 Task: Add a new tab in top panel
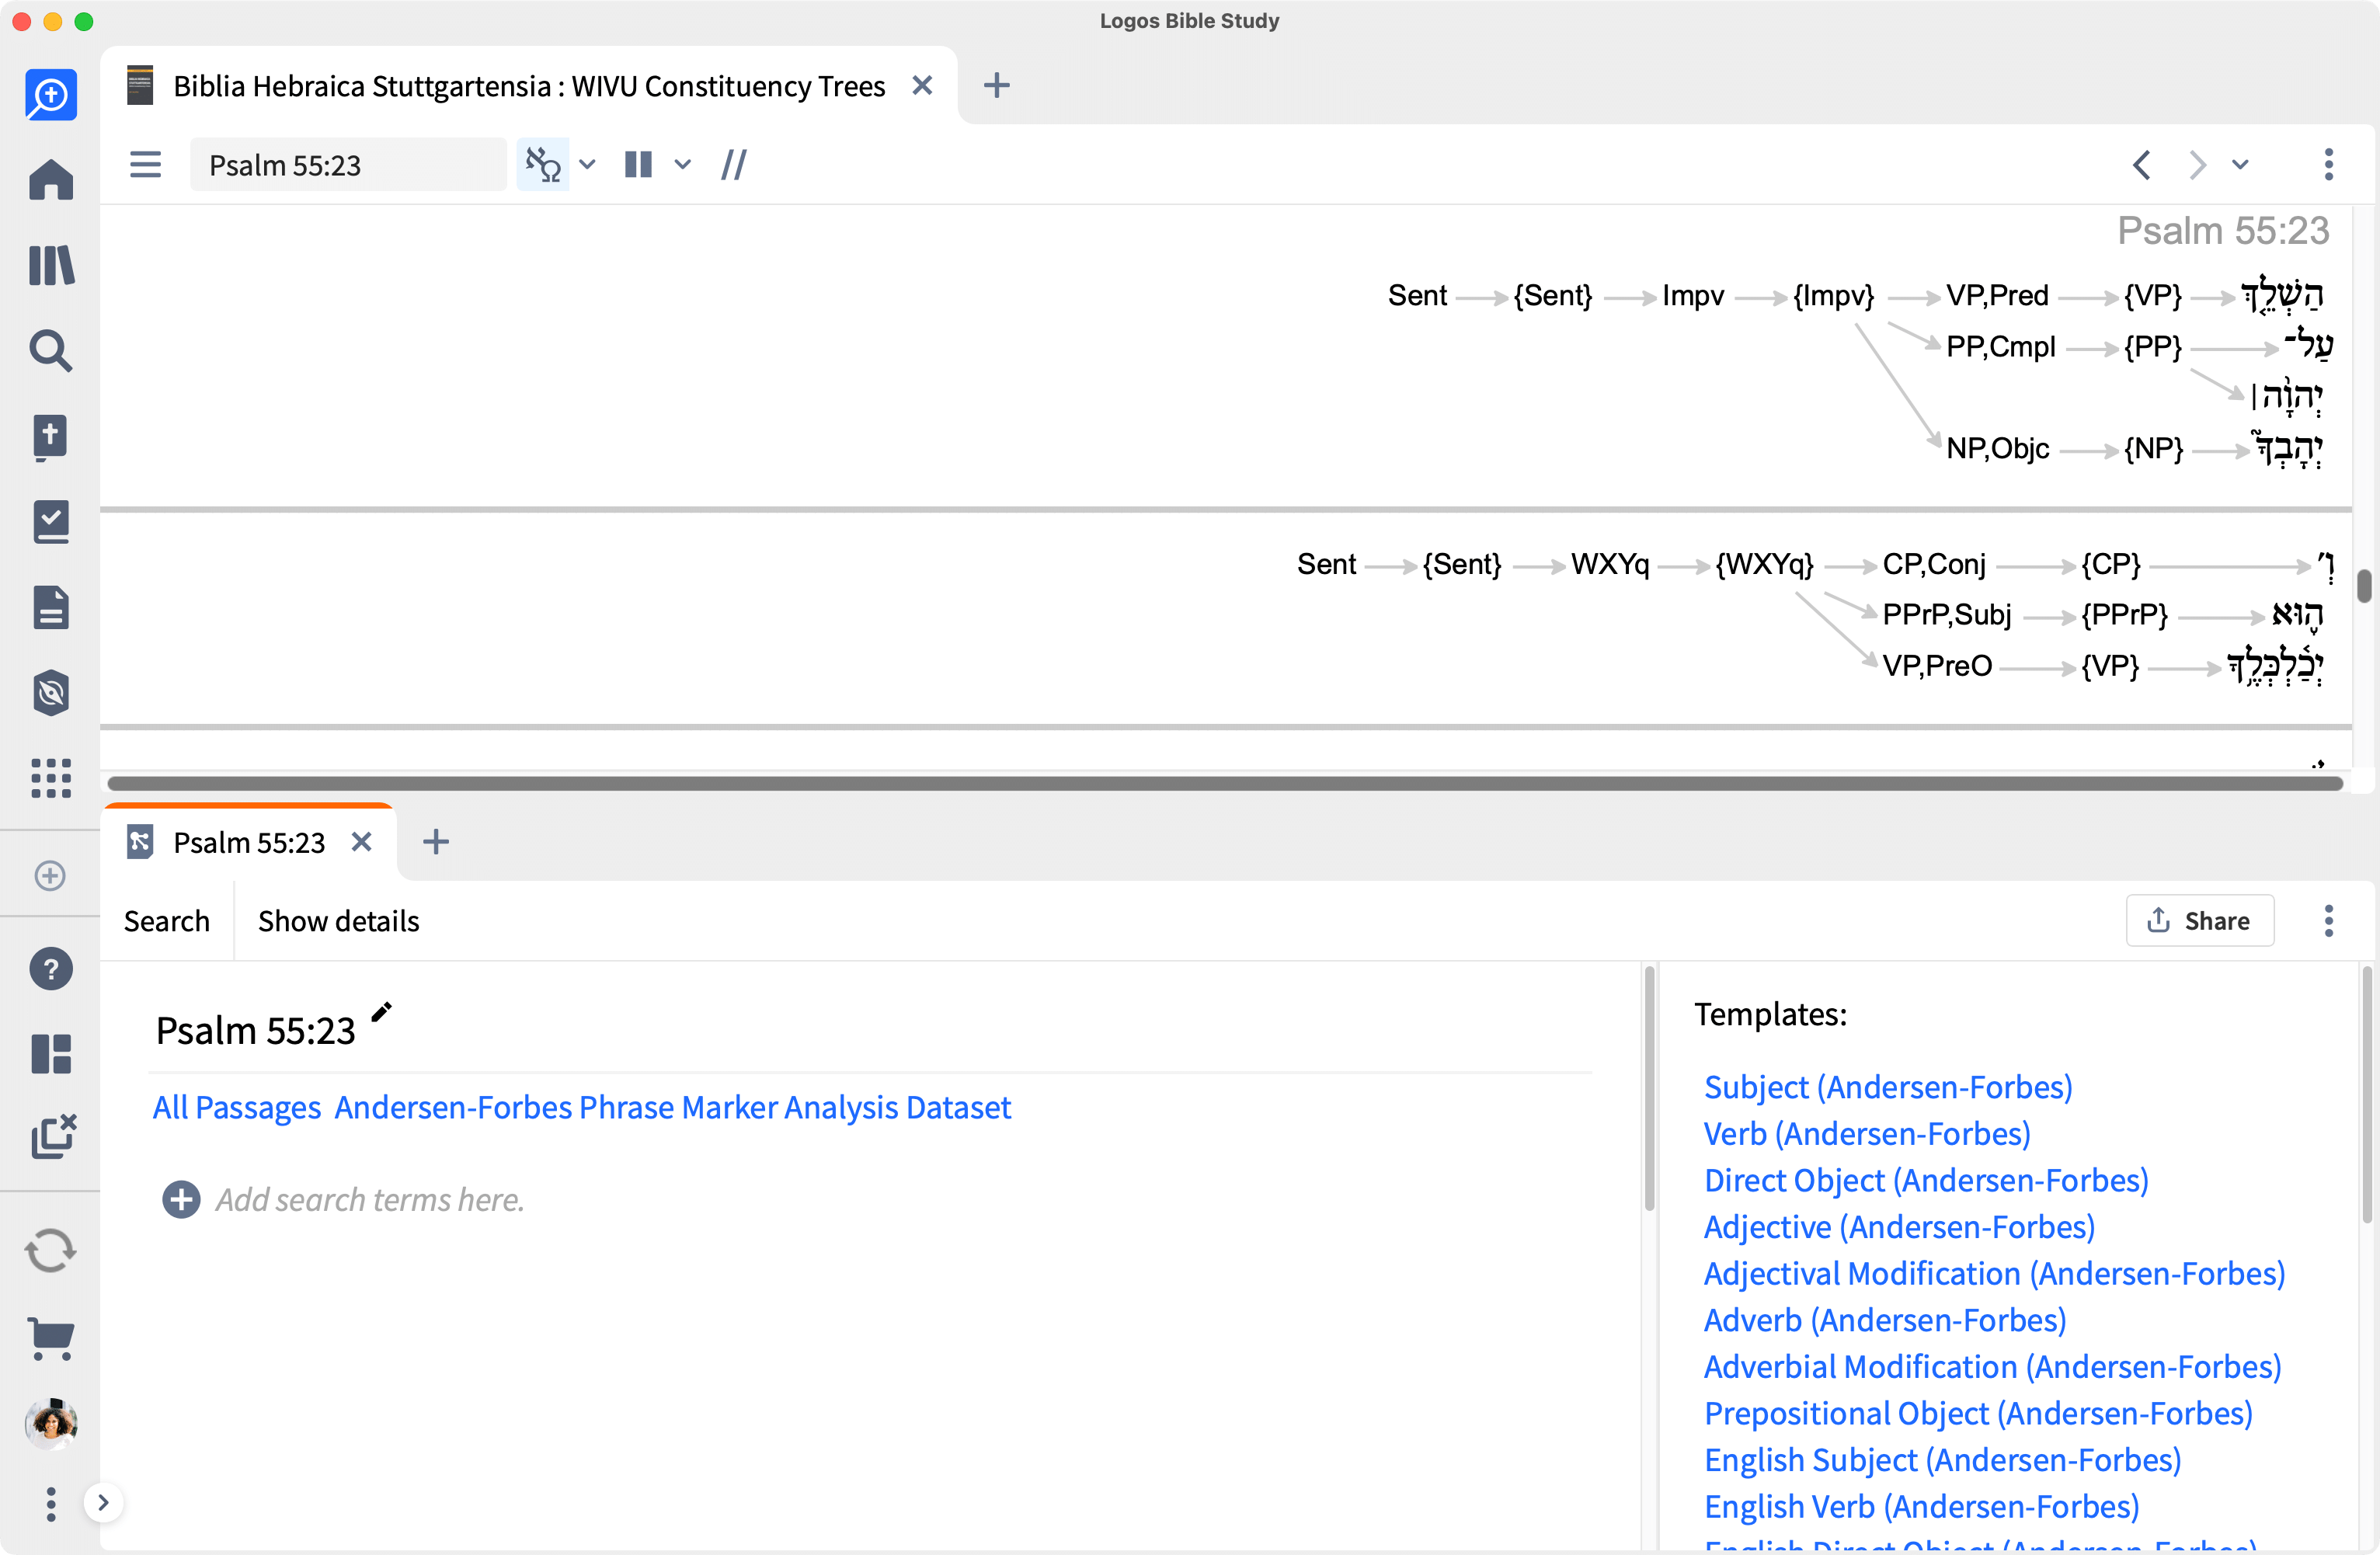(996, 86)
